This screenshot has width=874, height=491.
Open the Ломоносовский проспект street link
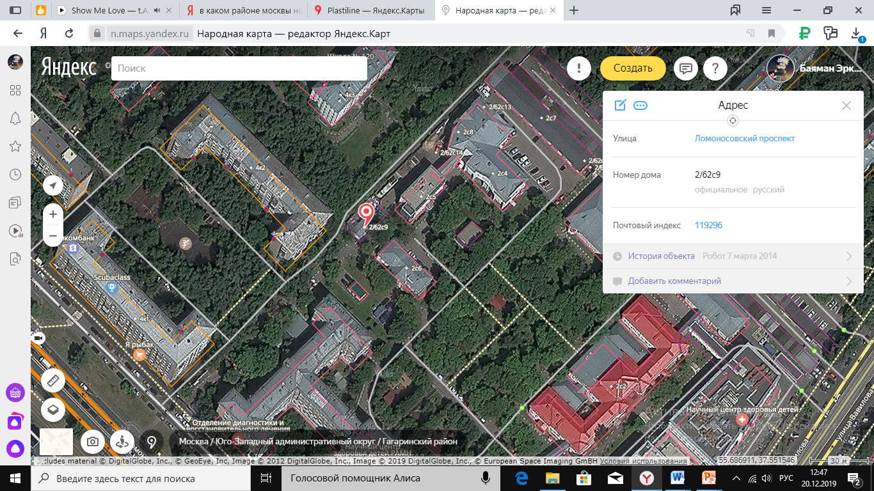click(x=745, y=138)
